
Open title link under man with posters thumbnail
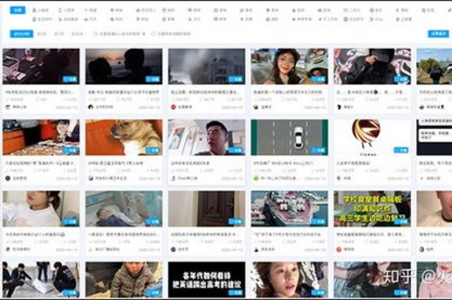pyautogui.click(x=190, y=163)
